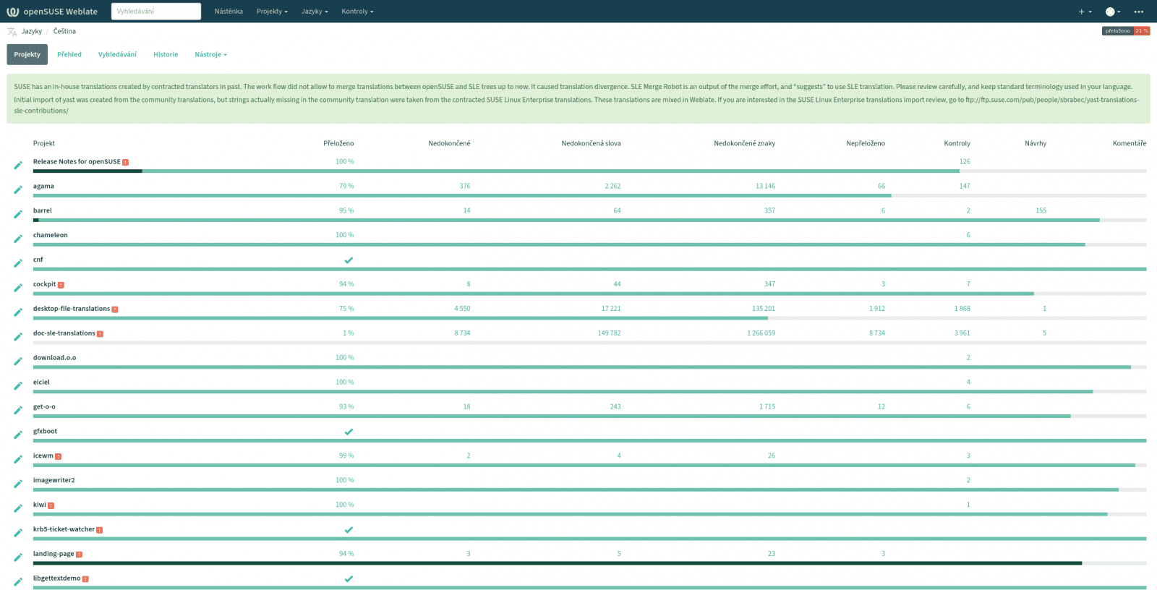
Task: Open the plus add-new dropdown
Action: pyautogui.click(x=1085, y=12)
